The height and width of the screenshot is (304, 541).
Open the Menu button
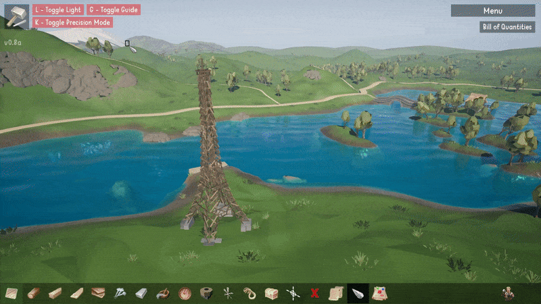tap(493, 11)
